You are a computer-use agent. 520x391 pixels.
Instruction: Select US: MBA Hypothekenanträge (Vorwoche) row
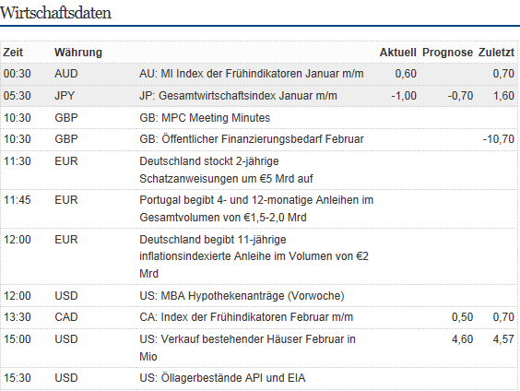(x=259, y=296)
